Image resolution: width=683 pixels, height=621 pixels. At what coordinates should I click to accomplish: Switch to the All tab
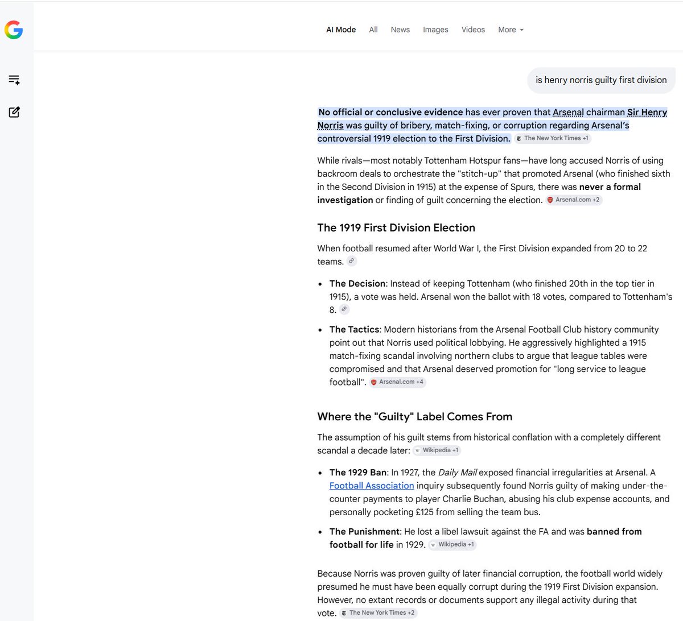coord(373,30)
